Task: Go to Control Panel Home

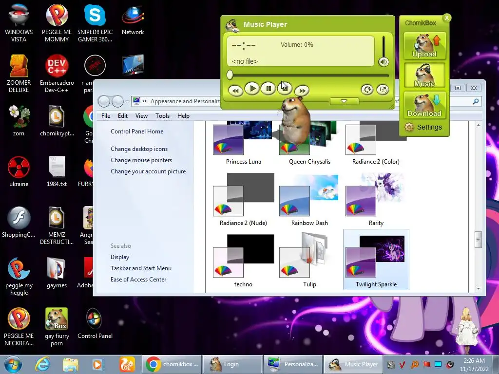Action: click(137, 131)
